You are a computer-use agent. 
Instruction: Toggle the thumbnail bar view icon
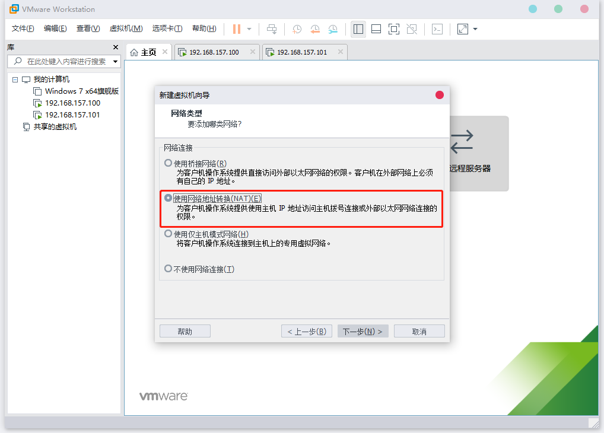[x=376, y=29]
